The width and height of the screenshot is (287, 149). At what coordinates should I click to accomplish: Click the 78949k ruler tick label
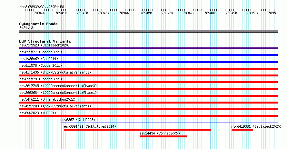coord(231,13)
